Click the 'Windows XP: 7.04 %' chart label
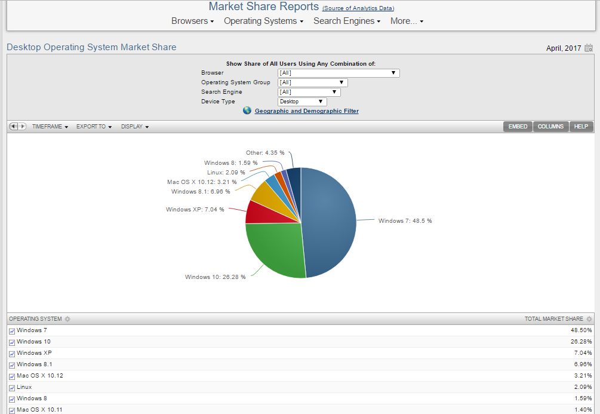This screenshot has height=414, width=600. [x=195, y=210]
